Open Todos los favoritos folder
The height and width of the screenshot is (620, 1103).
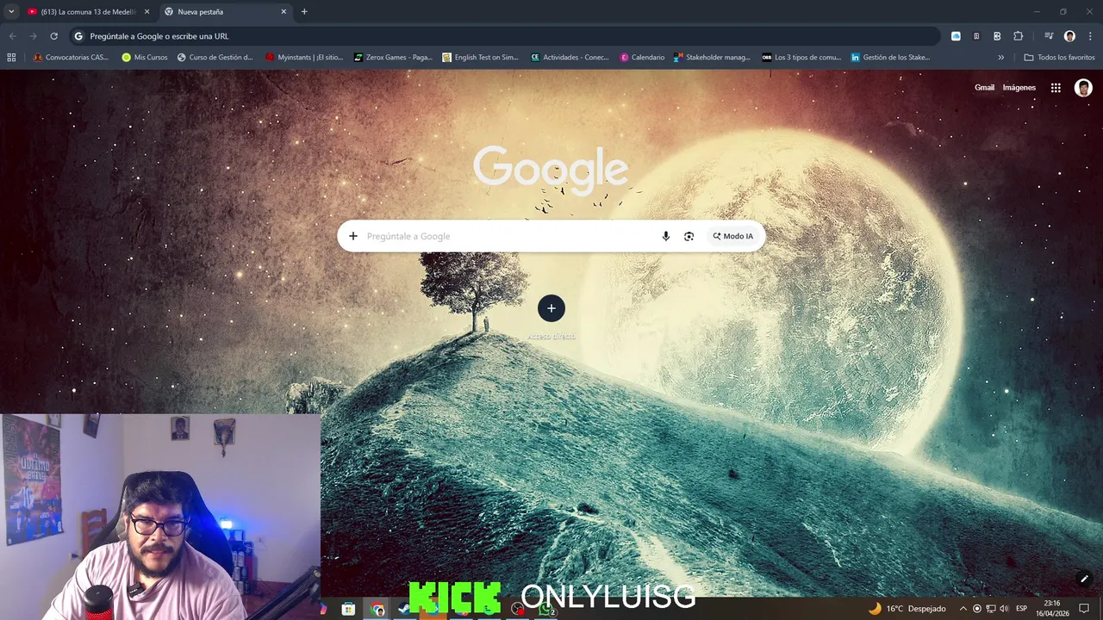(x=1059, y=58)
